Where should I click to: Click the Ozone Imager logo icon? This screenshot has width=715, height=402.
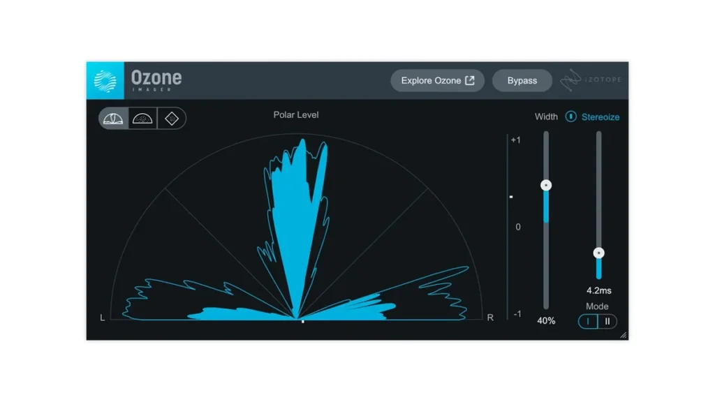coord(105,81)
